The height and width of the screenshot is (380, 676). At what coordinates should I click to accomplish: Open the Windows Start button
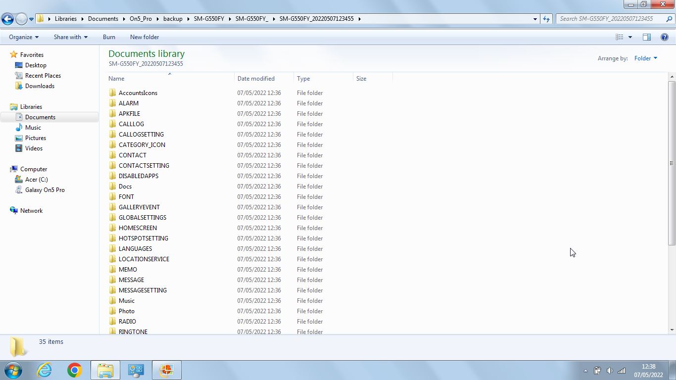coord(13,370)
